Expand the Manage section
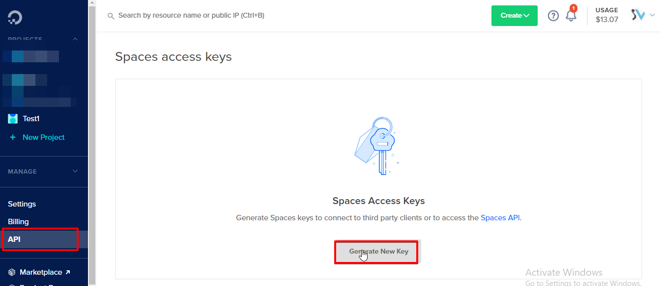This screenshot has width=661, height=286. pyautogui.click(x=75, y=171)
